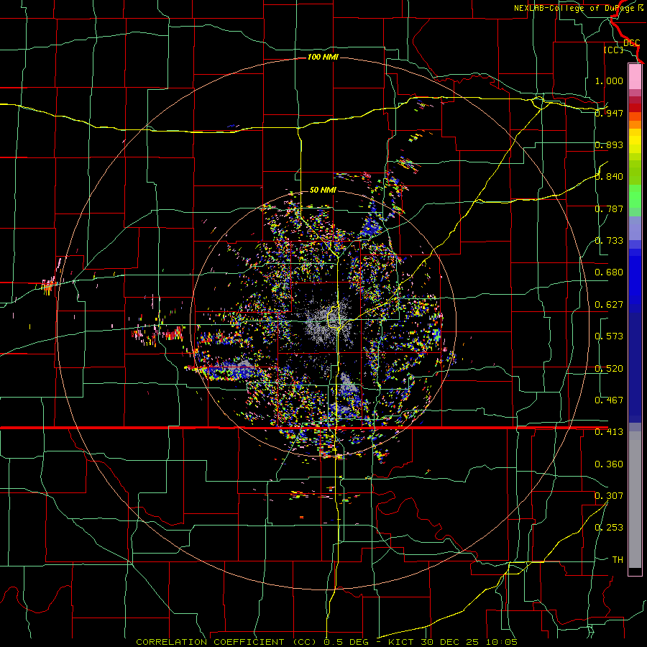Click the KICT radar site identifier
This screenshot has width=647, height=647.
403,642
